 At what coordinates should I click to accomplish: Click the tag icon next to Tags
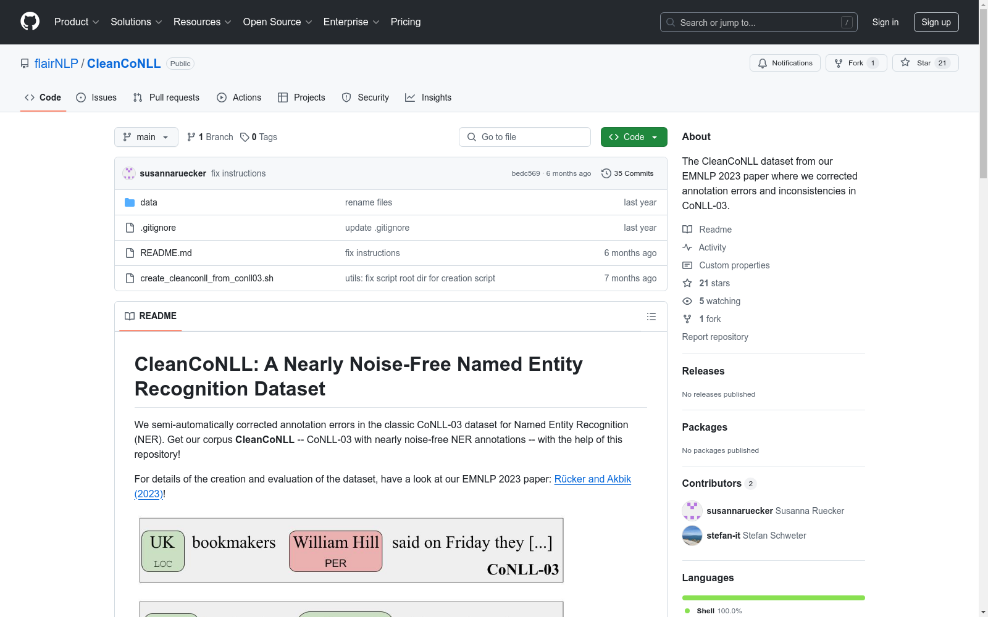click(x=245, y=137)
